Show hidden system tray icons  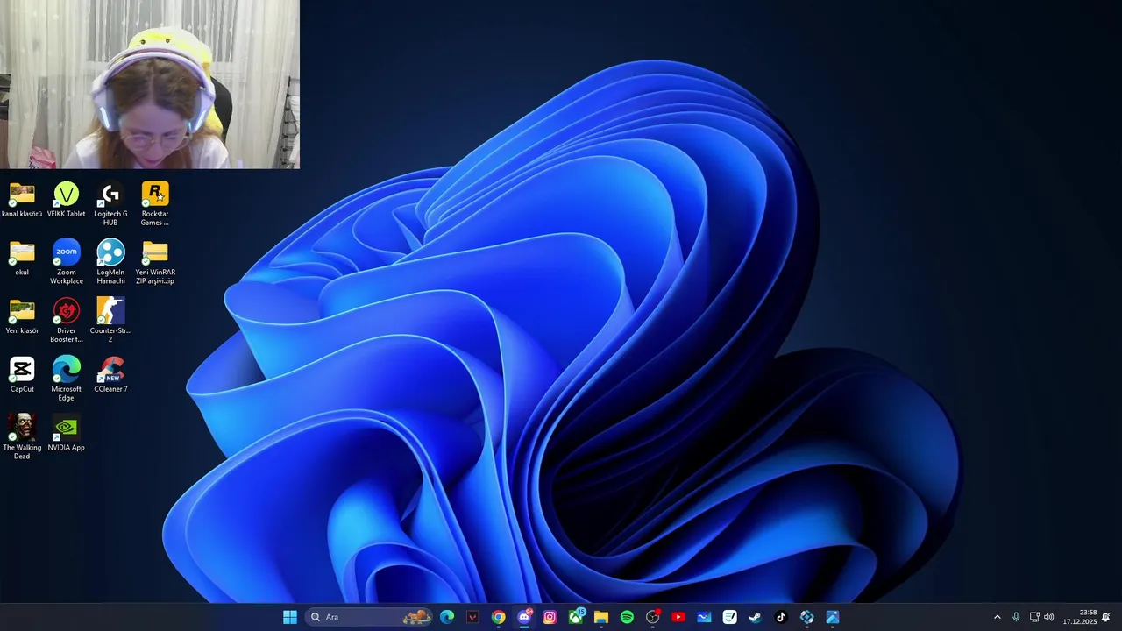tap(997, 617)
